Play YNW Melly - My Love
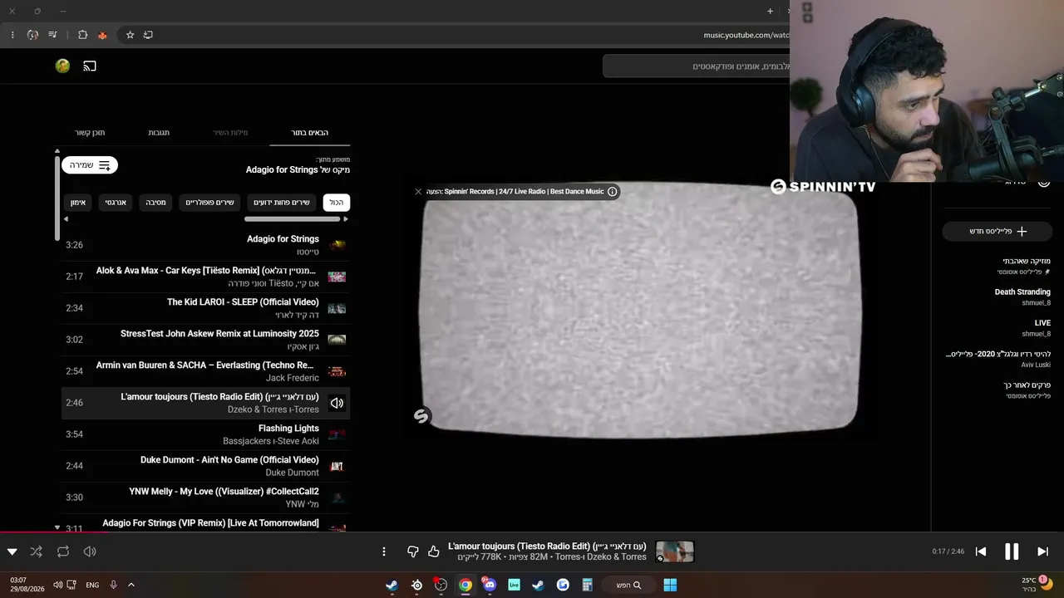This screenshot has width=1064, height=598. (x=205, y=498)
